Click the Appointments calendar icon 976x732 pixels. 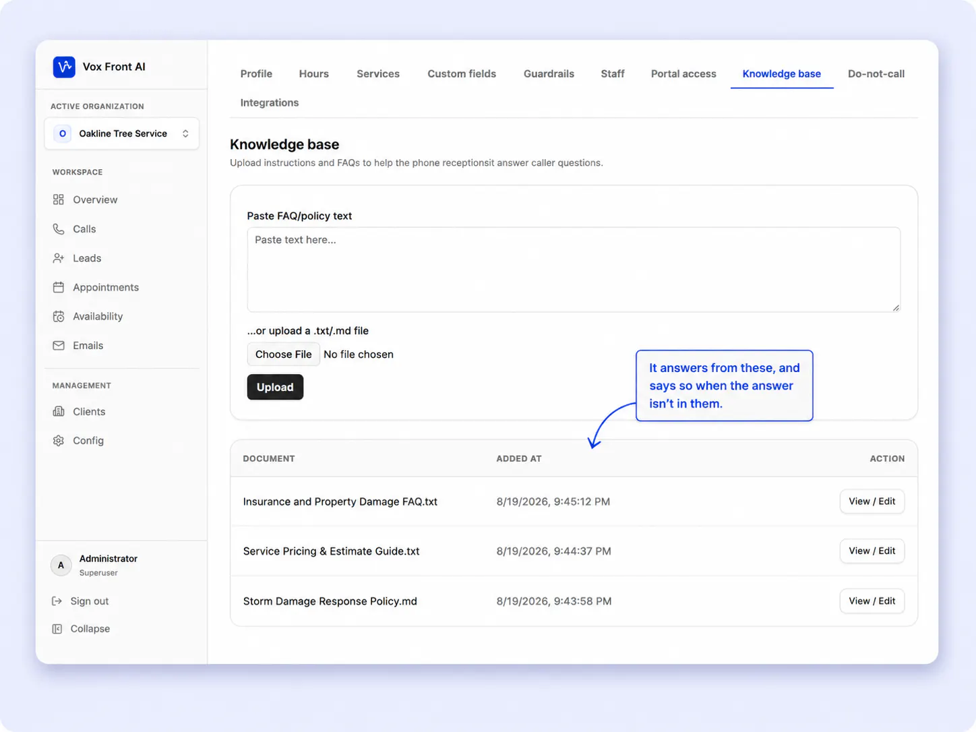click(x=59, y=287)
